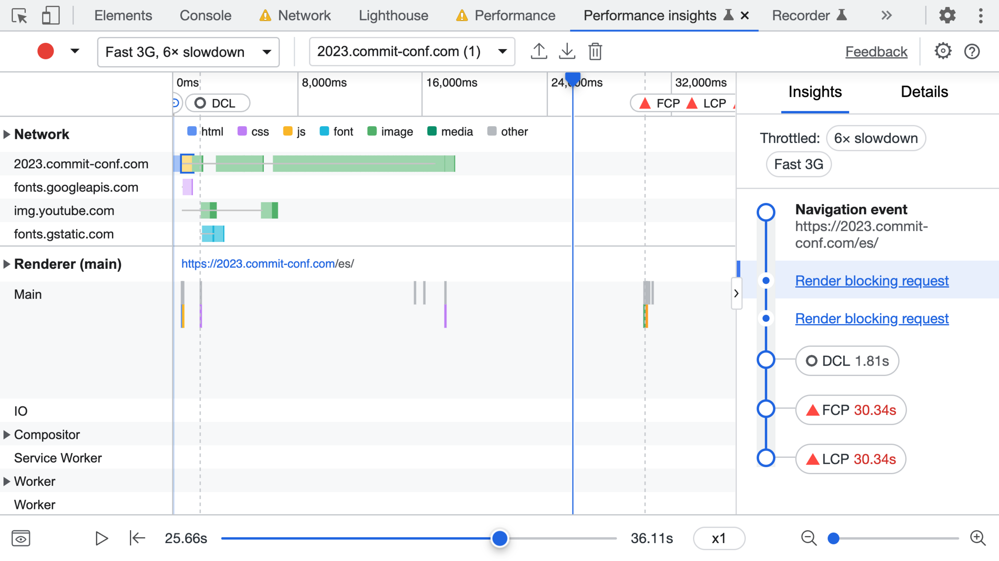Image resolution: width=999 pixels, height=561 pixels.
Task: Click the playback timeline slider handle
Action: click(x=500, y=538)
